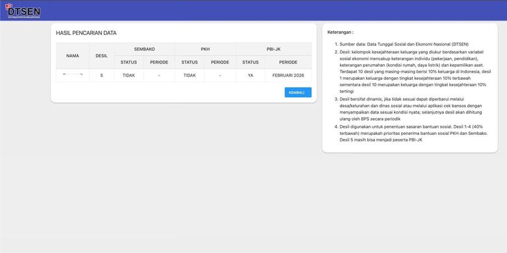Viewport: 507px width, 253px height.
Task: Click the NAMA column header
Action: pyautogui.click(x=72, y=56)
